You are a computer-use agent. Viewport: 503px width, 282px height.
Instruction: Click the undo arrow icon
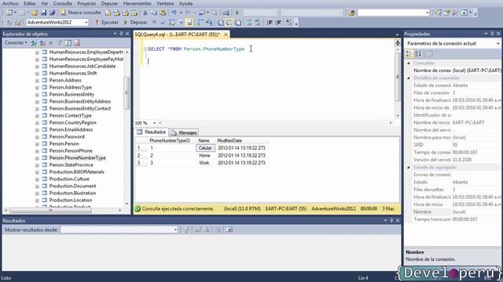pos(174,13)
